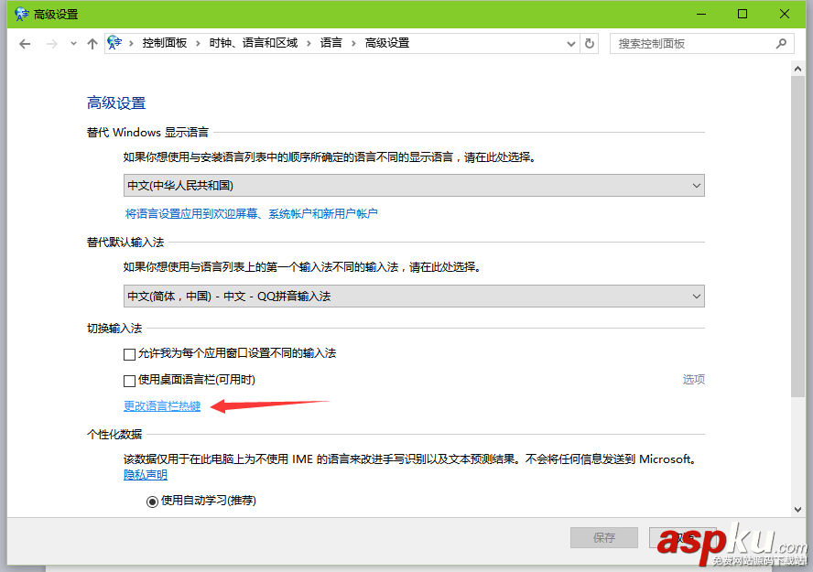Select 使用自动学习(推荐) radio option
Image resolution: width=813 pixels, height=572 pixels.
pyautogui.click(x=153, y=500)
